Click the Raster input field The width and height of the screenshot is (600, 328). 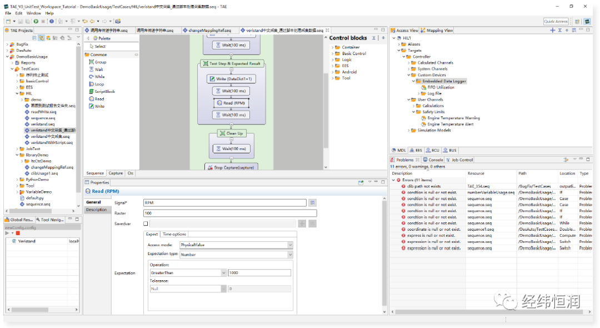[x=230, y=213]
